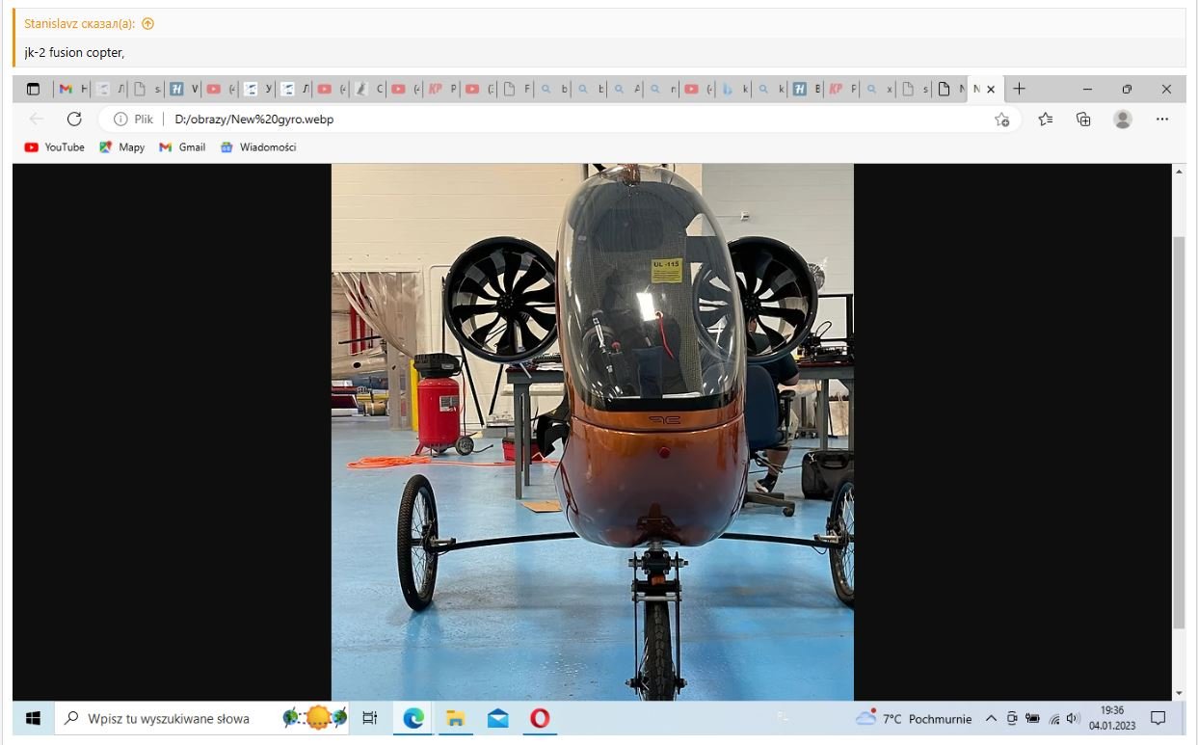
Task: Open the YouTube bookmark in the favorites bar
Action: tap(55, 147)
